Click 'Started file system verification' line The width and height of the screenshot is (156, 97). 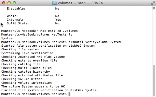[x=48, y=46]
